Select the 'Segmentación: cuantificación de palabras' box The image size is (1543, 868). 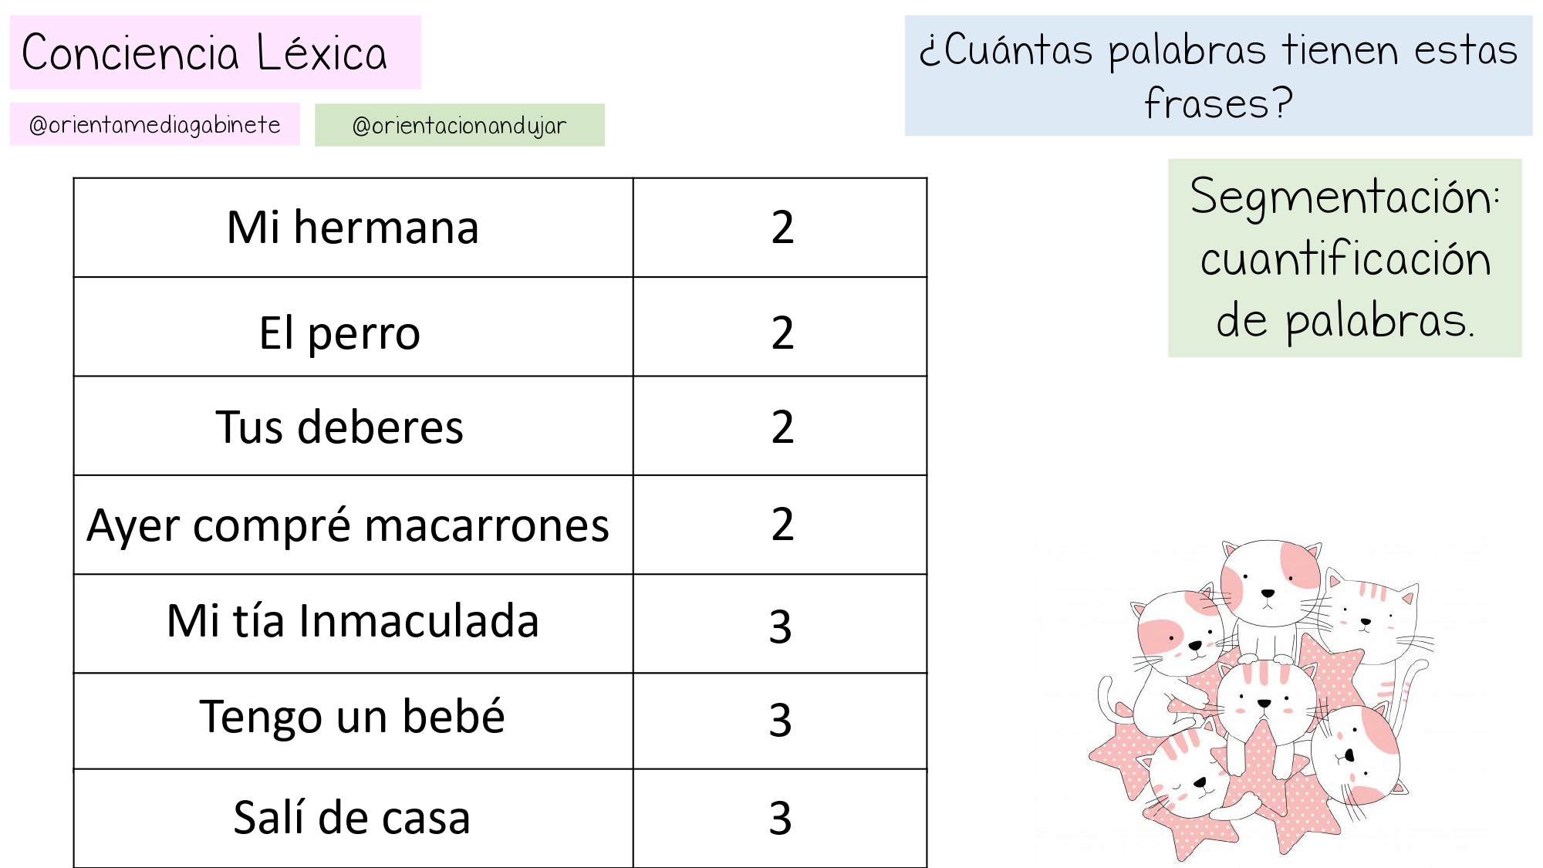click(1344, 258)
